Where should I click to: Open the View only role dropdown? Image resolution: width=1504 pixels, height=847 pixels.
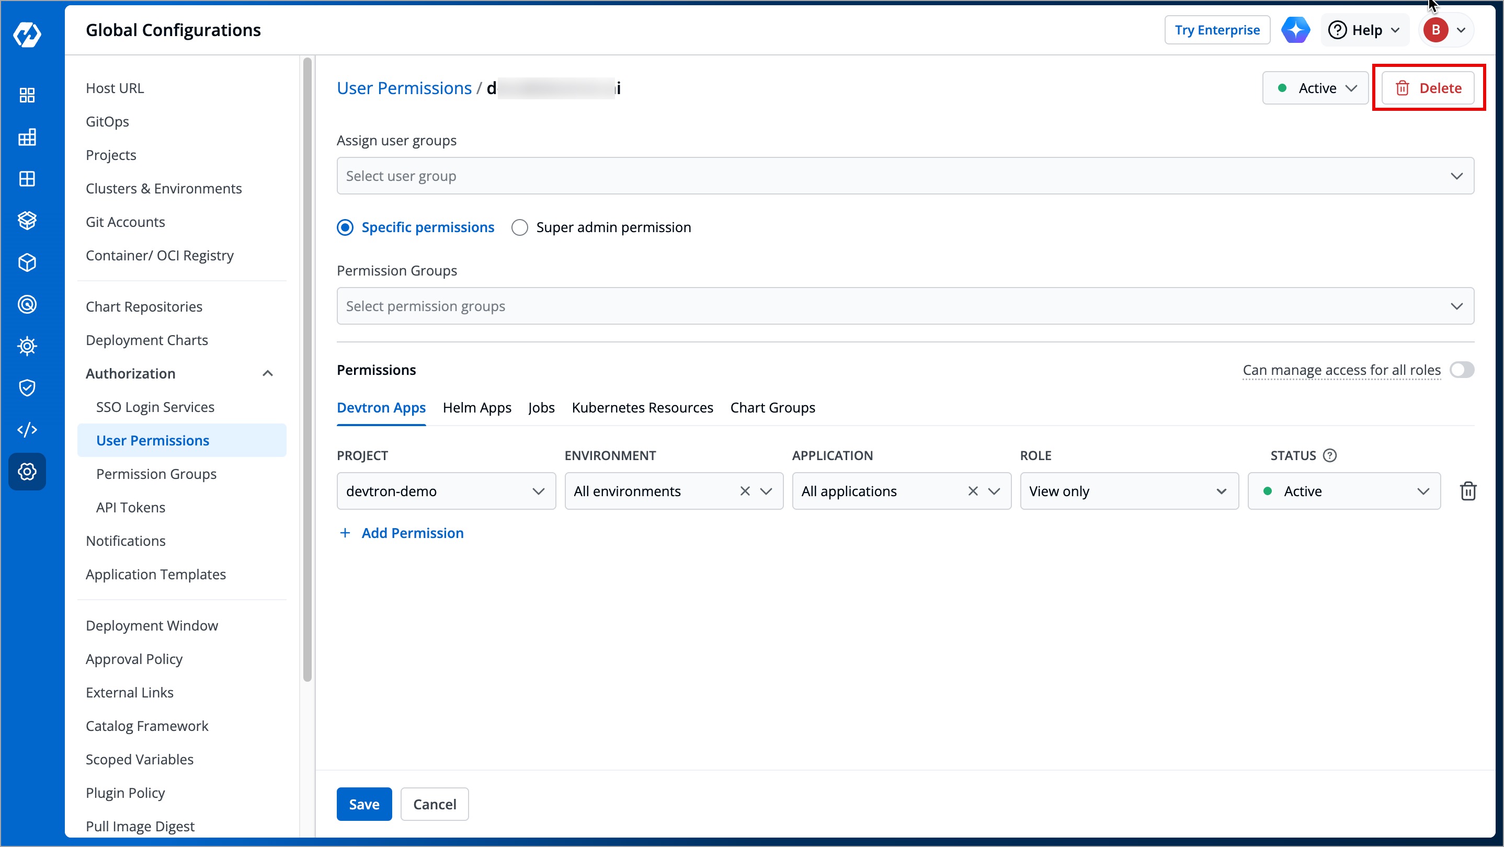coord(1129,491)
